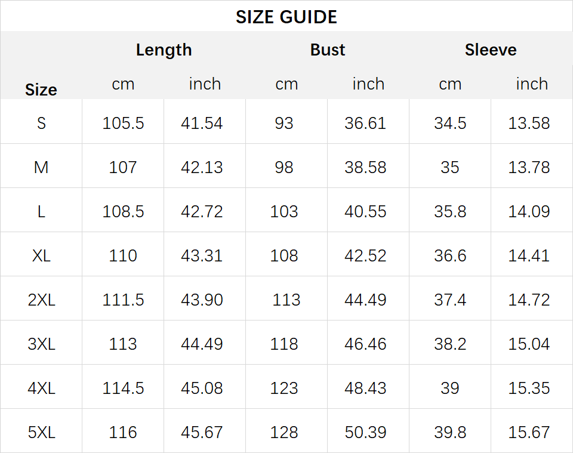Select the 5XL size row label

(41, 432)
